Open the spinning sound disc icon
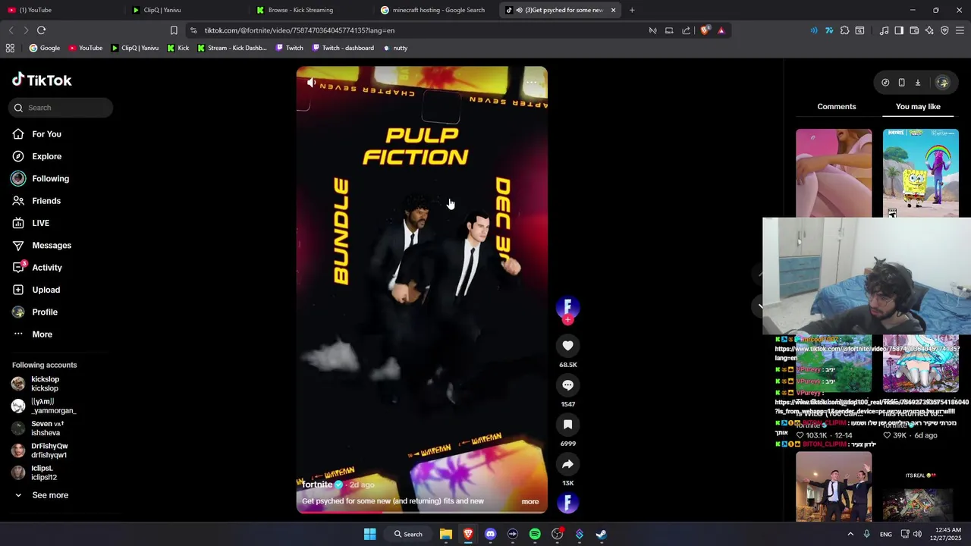 567,503
